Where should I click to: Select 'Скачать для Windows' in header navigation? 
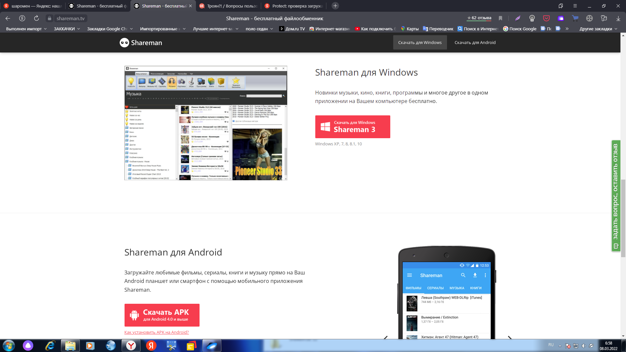click(420, 43)
